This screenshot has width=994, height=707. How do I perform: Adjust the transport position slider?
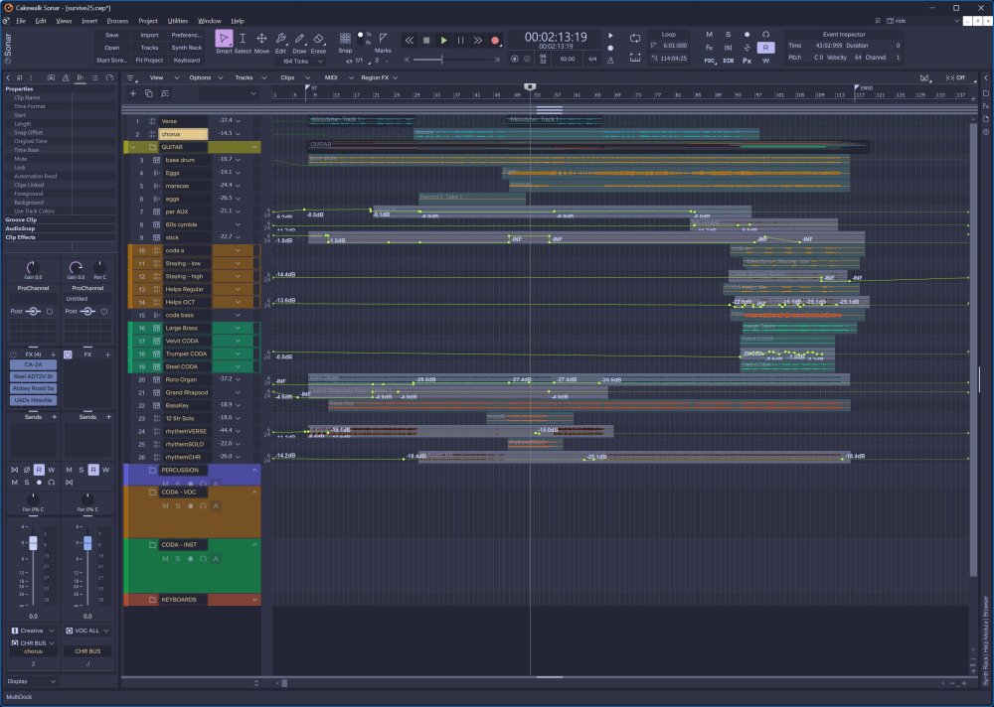[442, 60]
